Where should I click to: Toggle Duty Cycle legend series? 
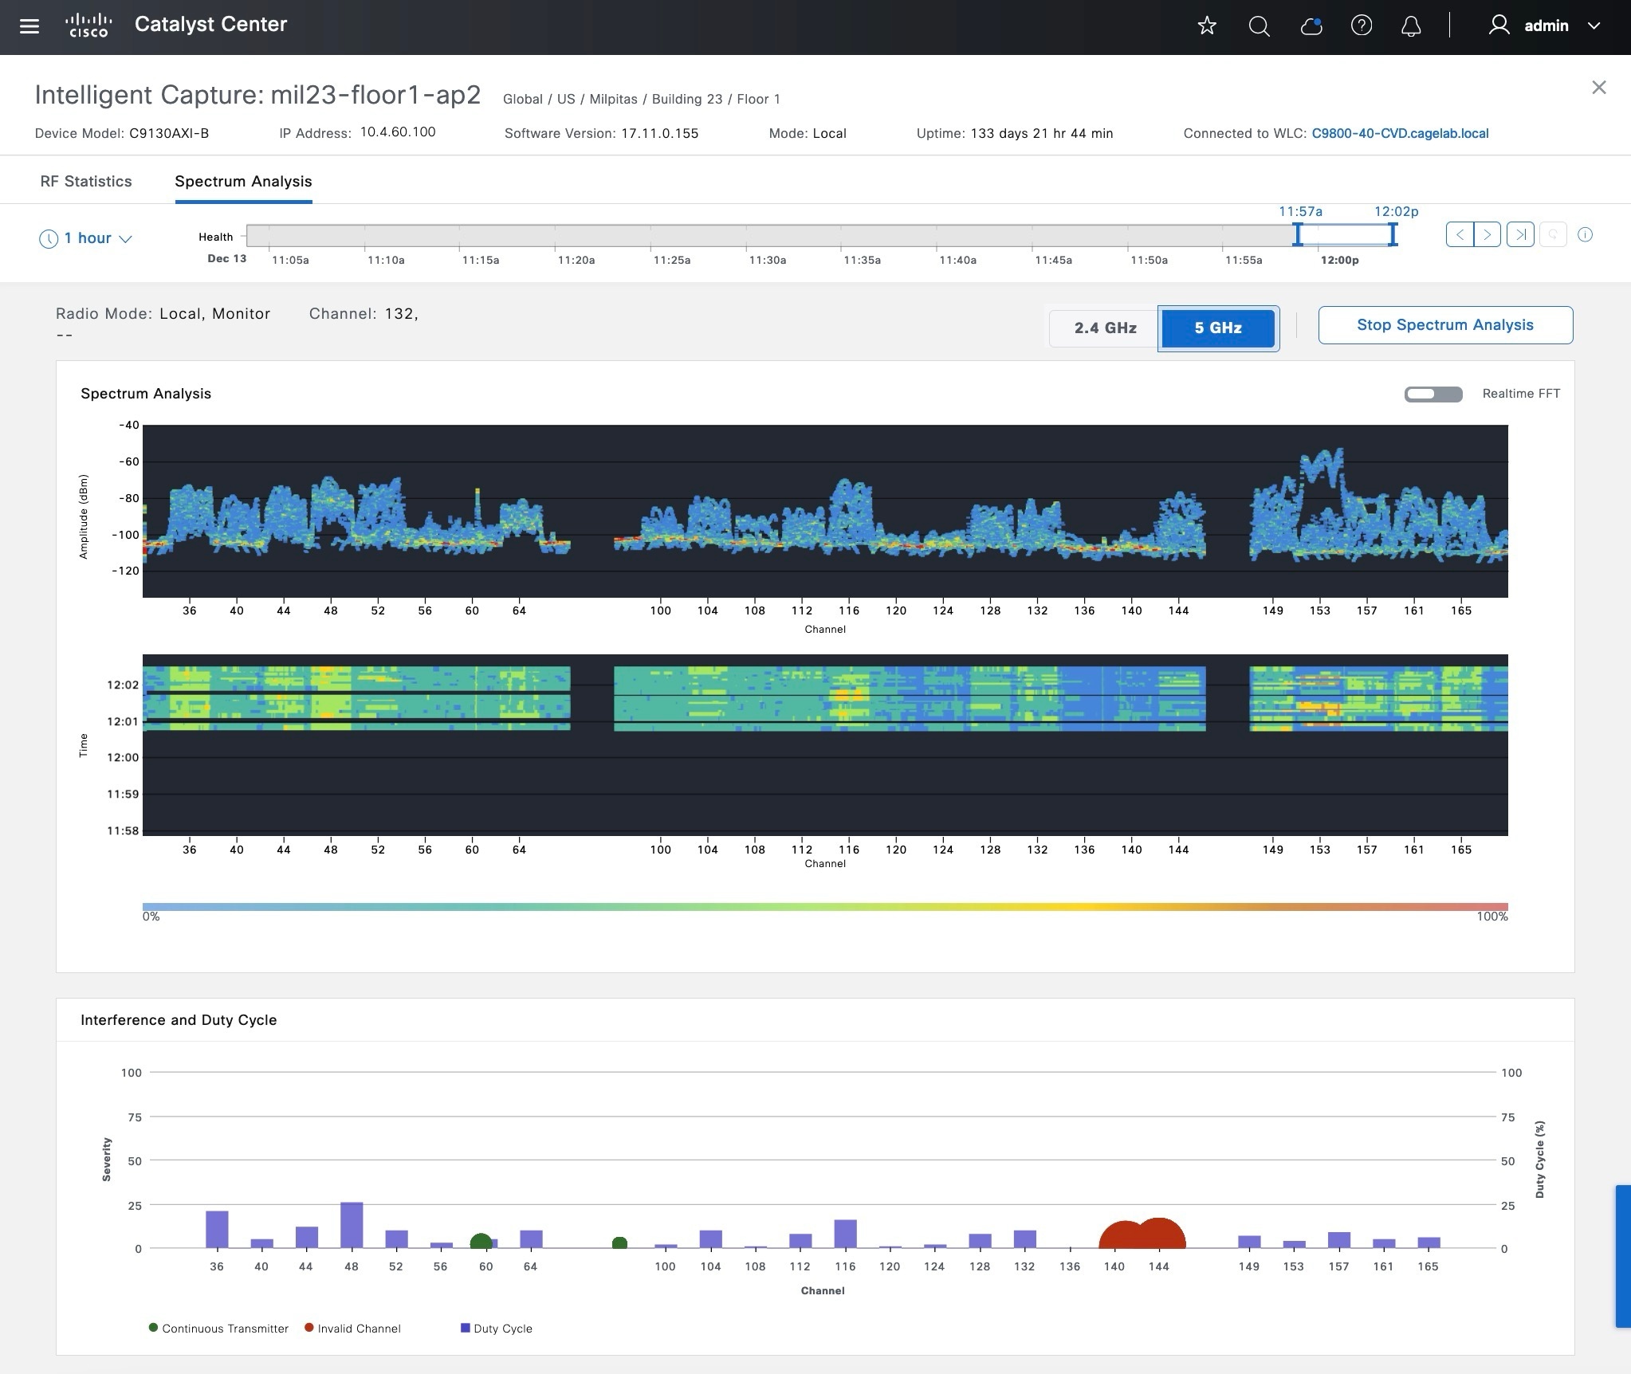(495, 1329)
